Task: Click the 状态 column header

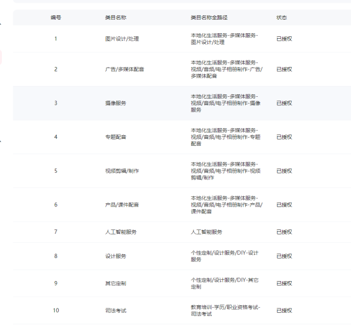Action: tap(281, 17)
